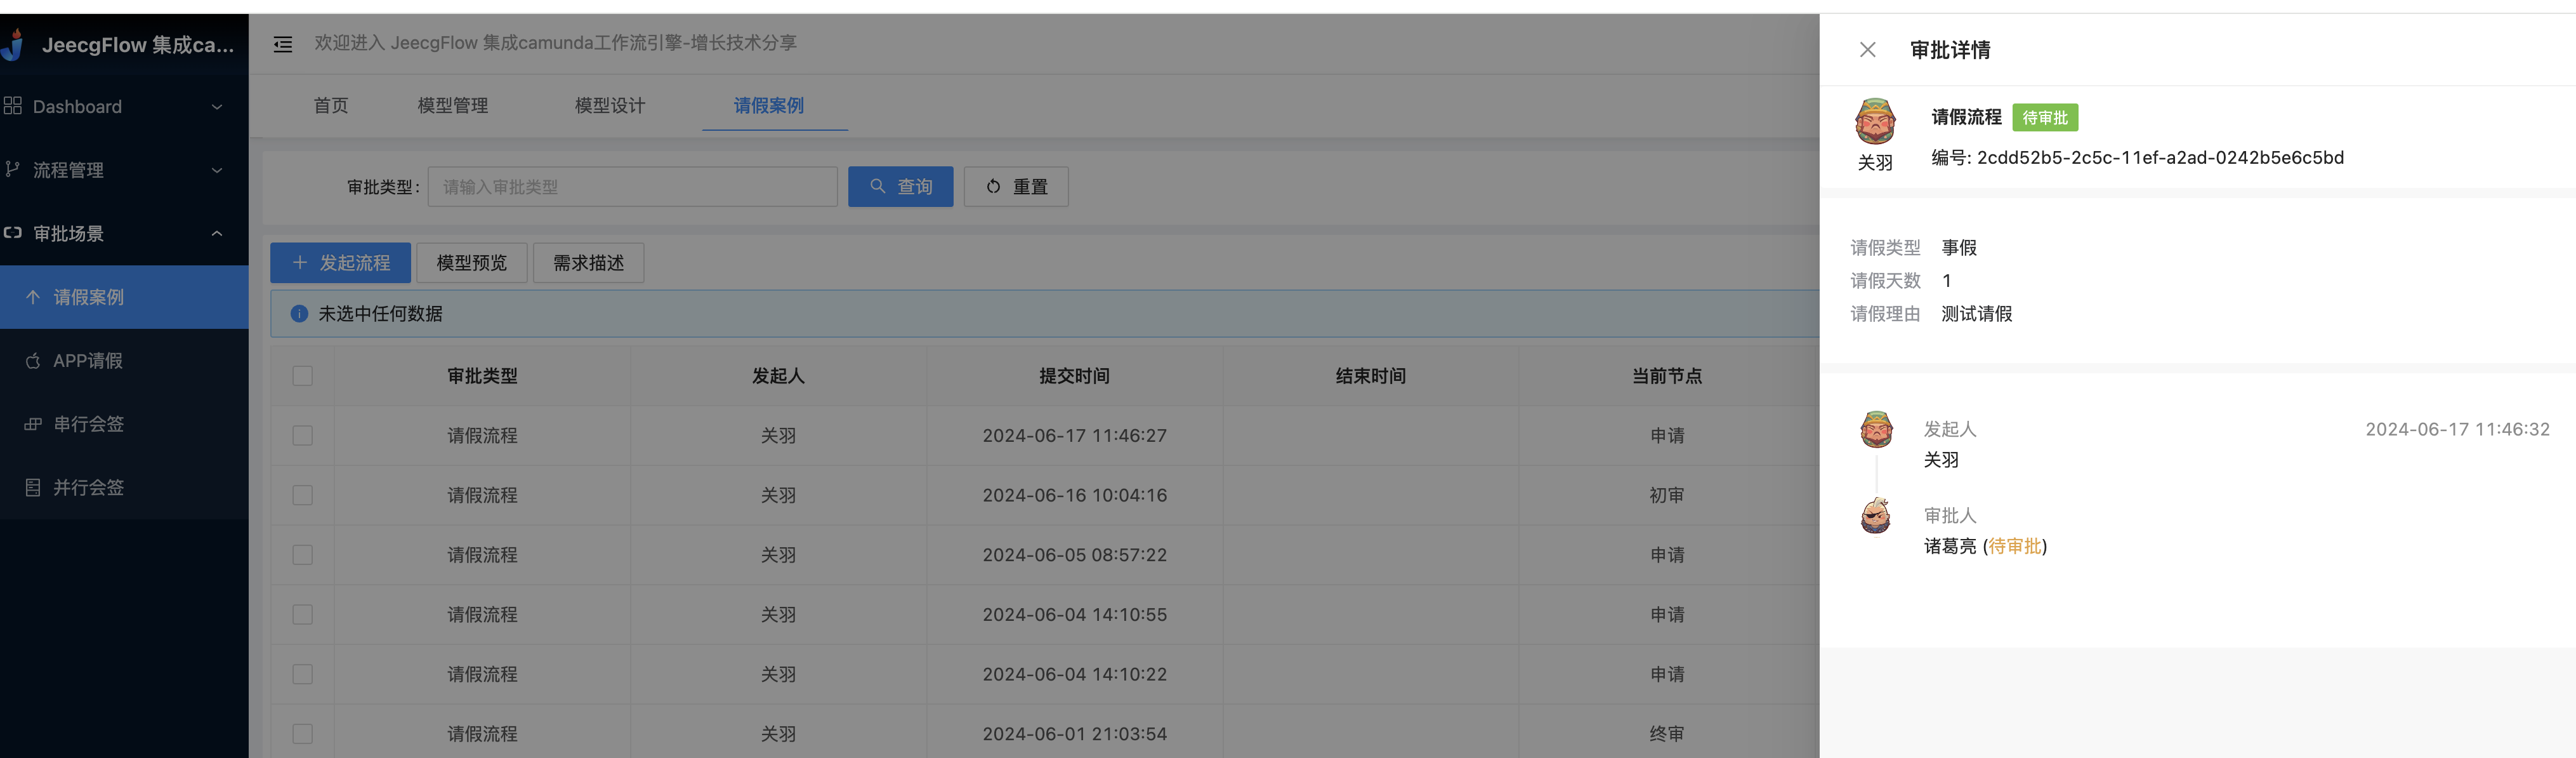
Task: Click the Dashboard grid icon in sidebar
Action: [13, 106]
